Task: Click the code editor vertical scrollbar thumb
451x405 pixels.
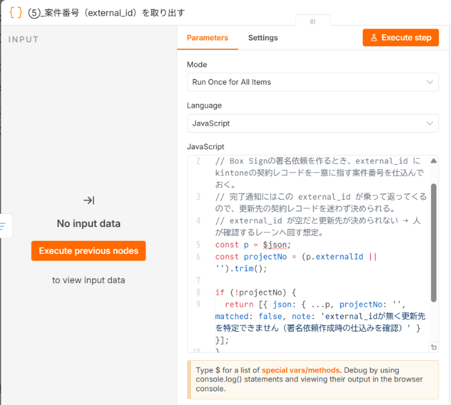Action: coord(434,243)
